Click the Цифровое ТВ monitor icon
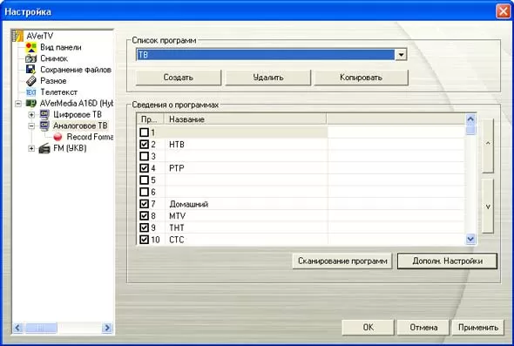This screenshot has height=346, width=514. click(44, 114)
